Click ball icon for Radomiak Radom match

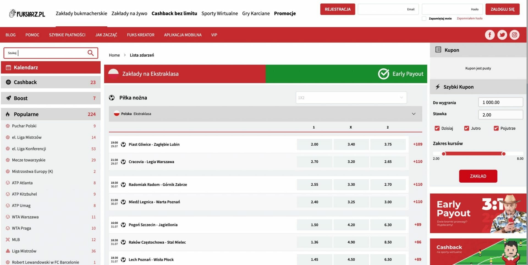[x=123, y=185]
